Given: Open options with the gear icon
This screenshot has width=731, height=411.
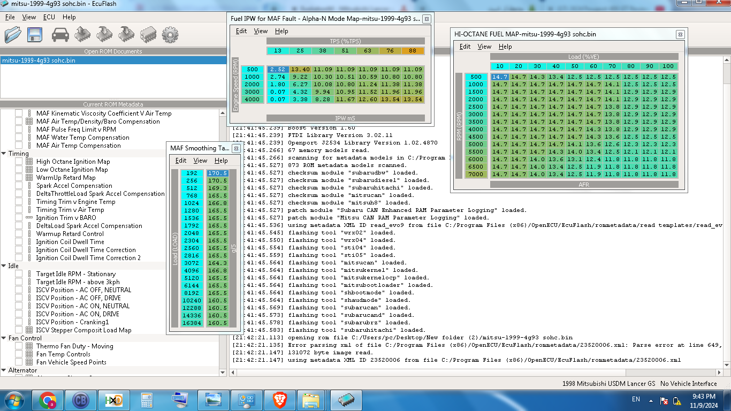Looking at the screenshot, I should [x=170, y=35].
